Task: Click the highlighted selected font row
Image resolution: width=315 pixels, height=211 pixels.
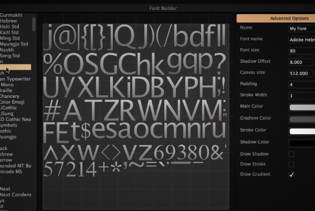Action: click(x=15, y=67)
